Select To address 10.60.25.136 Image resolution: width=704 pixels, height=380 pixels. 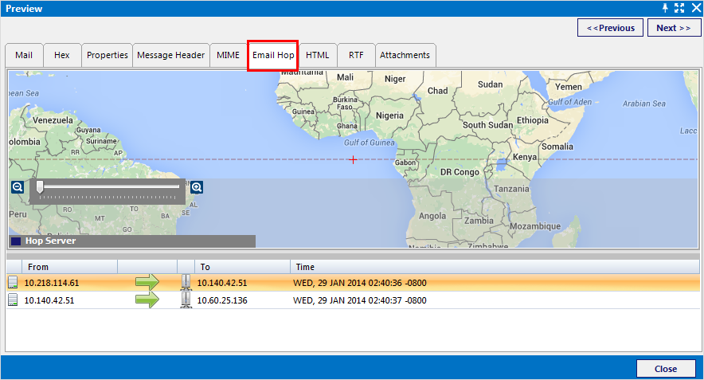pos(222,300)
